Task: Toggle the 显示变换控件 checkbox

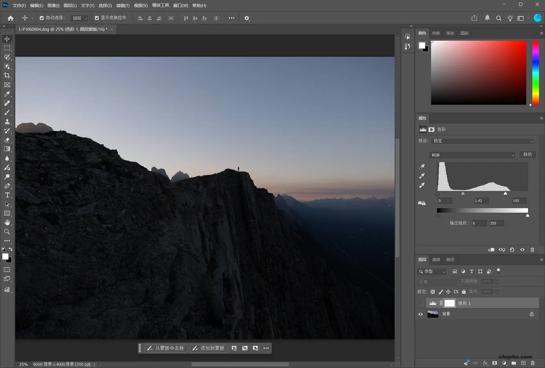Action: pyautogui.click(x=97, y=18)
